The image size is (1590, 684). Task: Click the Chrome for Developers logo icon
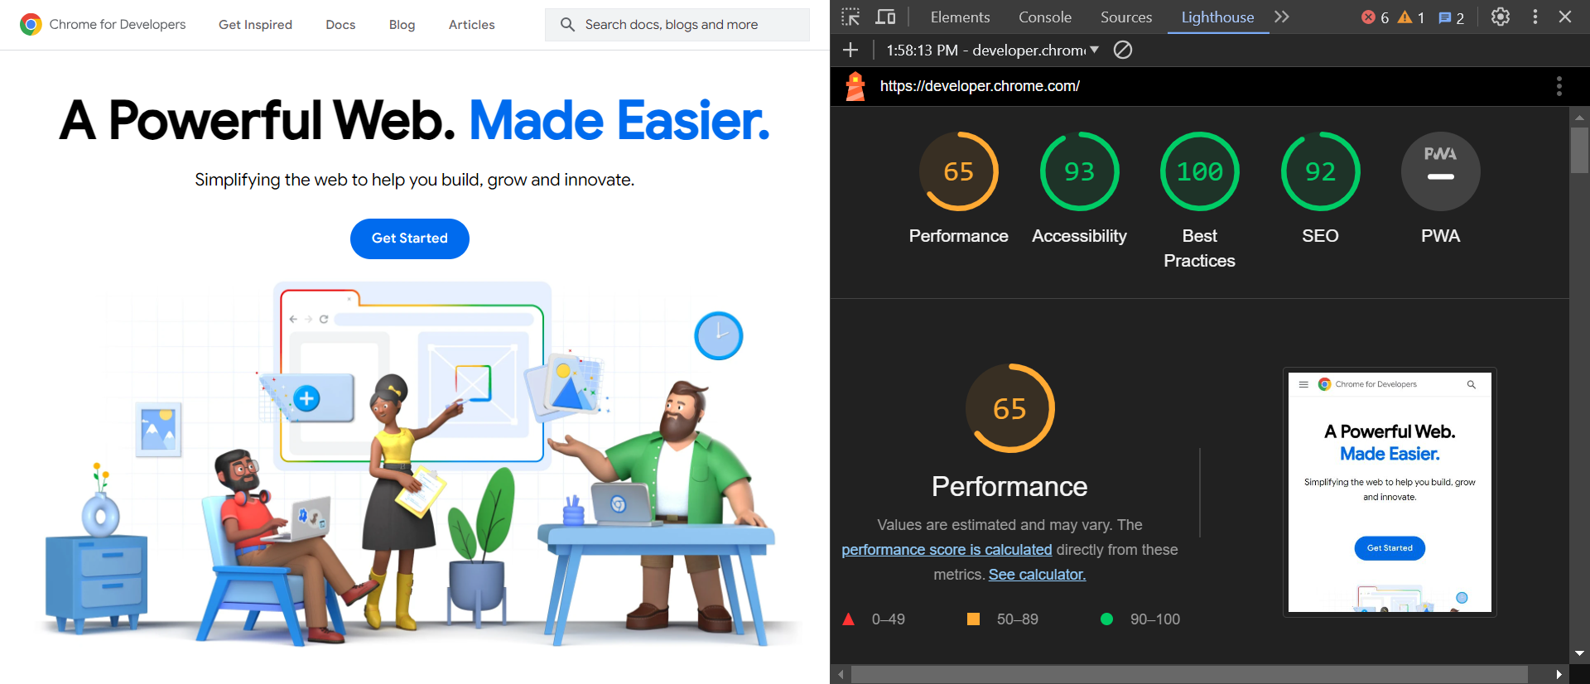31,25
